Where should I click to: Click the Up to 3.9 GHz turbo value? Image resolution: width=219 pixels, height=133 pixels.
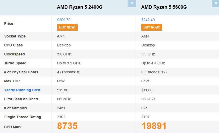tap(69, 63)
